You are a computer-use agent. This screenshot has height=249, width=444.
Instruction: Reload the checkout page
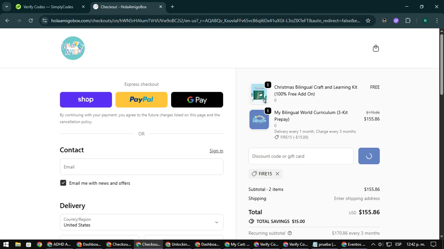pos(31,21)
